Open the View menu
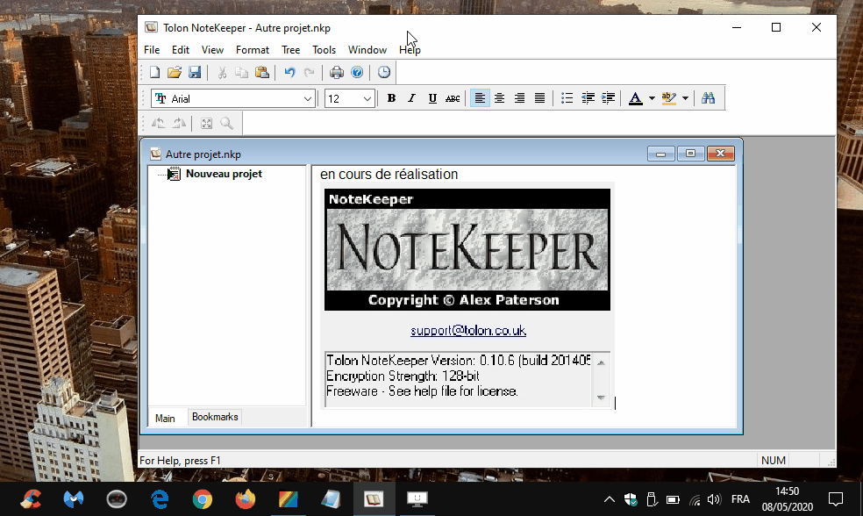 [x=212, y=49]
